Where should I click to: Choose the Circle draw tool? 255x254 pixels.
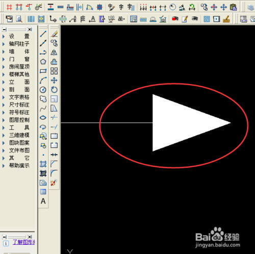pyautogui.click(x=43, y=90)
